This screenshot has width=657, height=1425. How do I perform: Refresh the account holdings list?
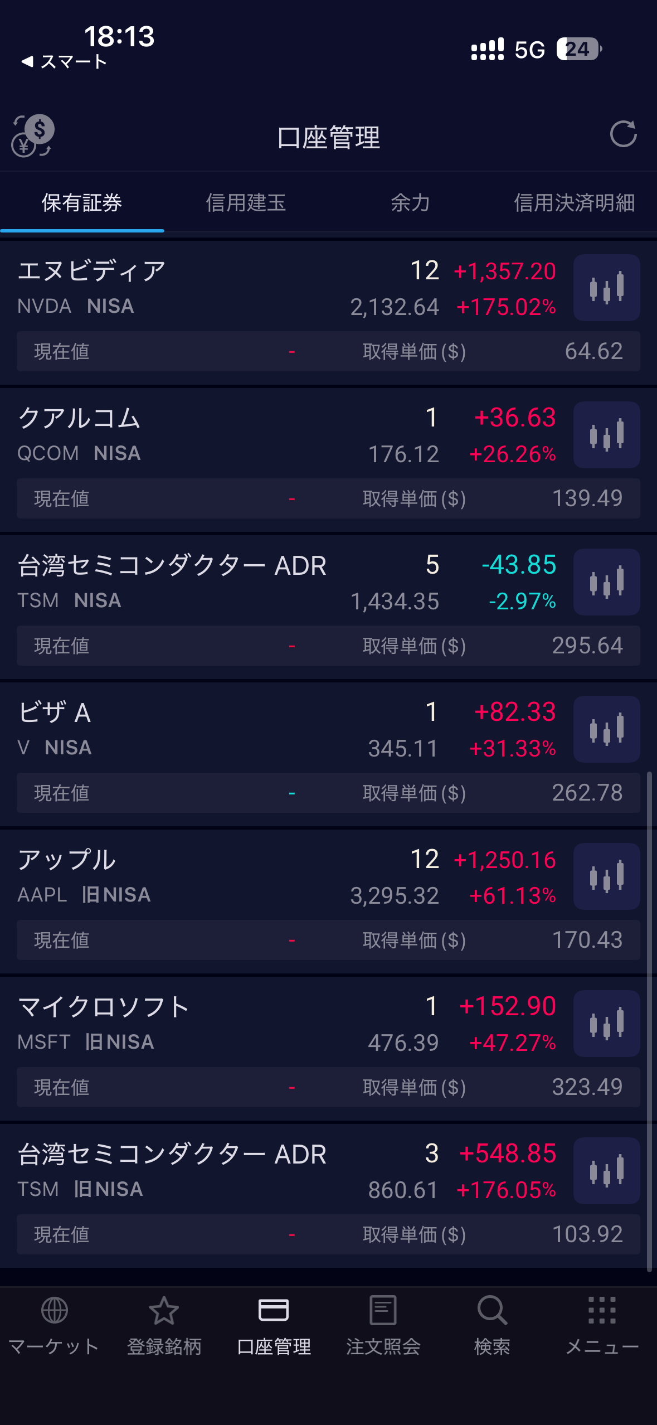click(623, 134)
